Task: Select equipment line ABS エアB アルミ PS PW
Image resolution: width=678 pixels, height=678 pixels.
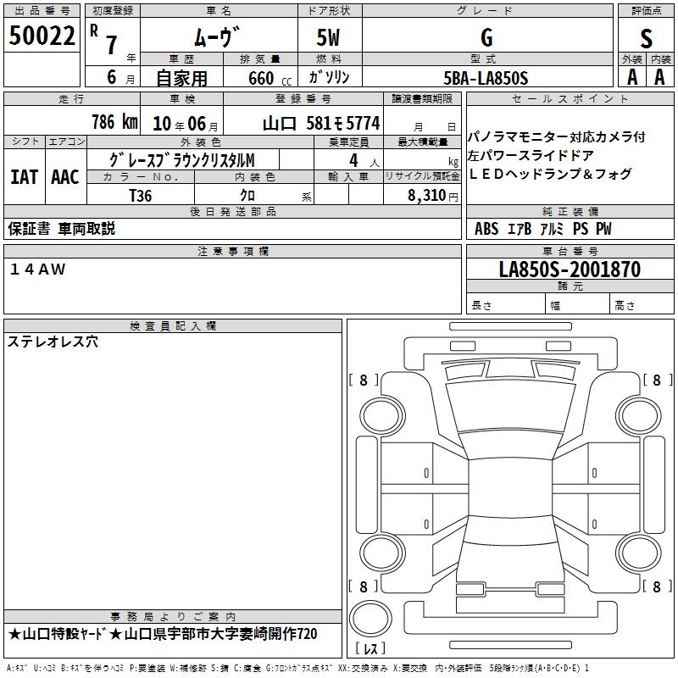Action: 543,229
